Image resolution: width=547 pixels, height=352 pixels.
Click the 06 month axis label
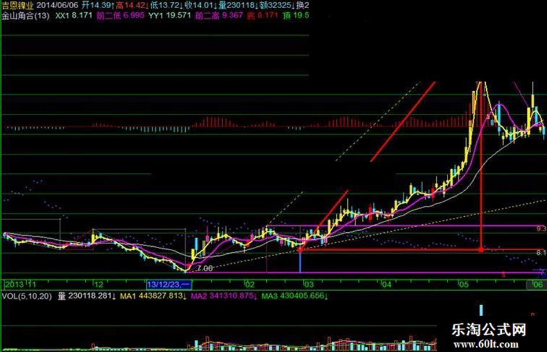[x=538, y=284]
